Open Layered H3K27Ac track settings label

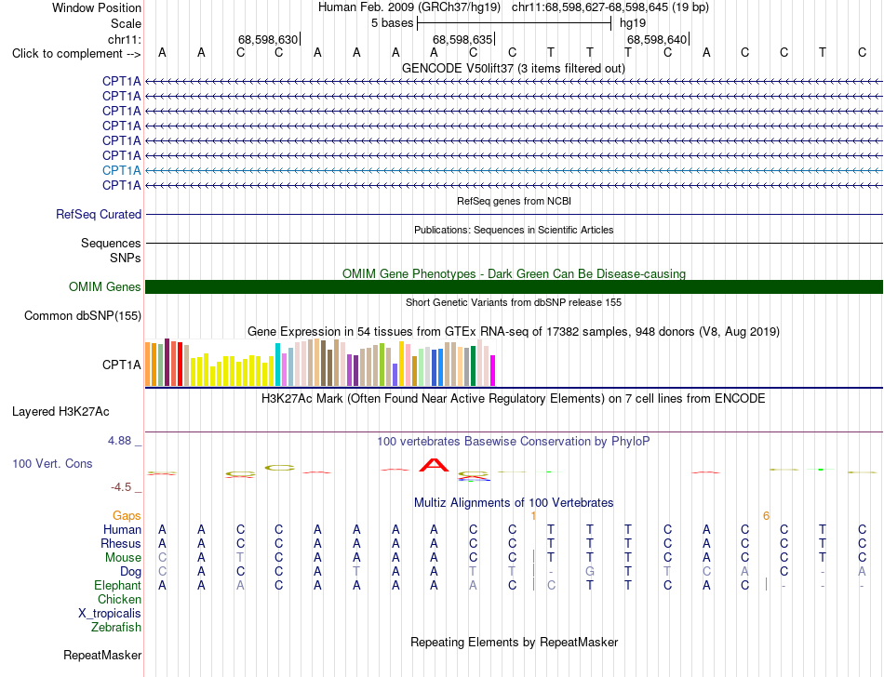click(x=60, y=412)
